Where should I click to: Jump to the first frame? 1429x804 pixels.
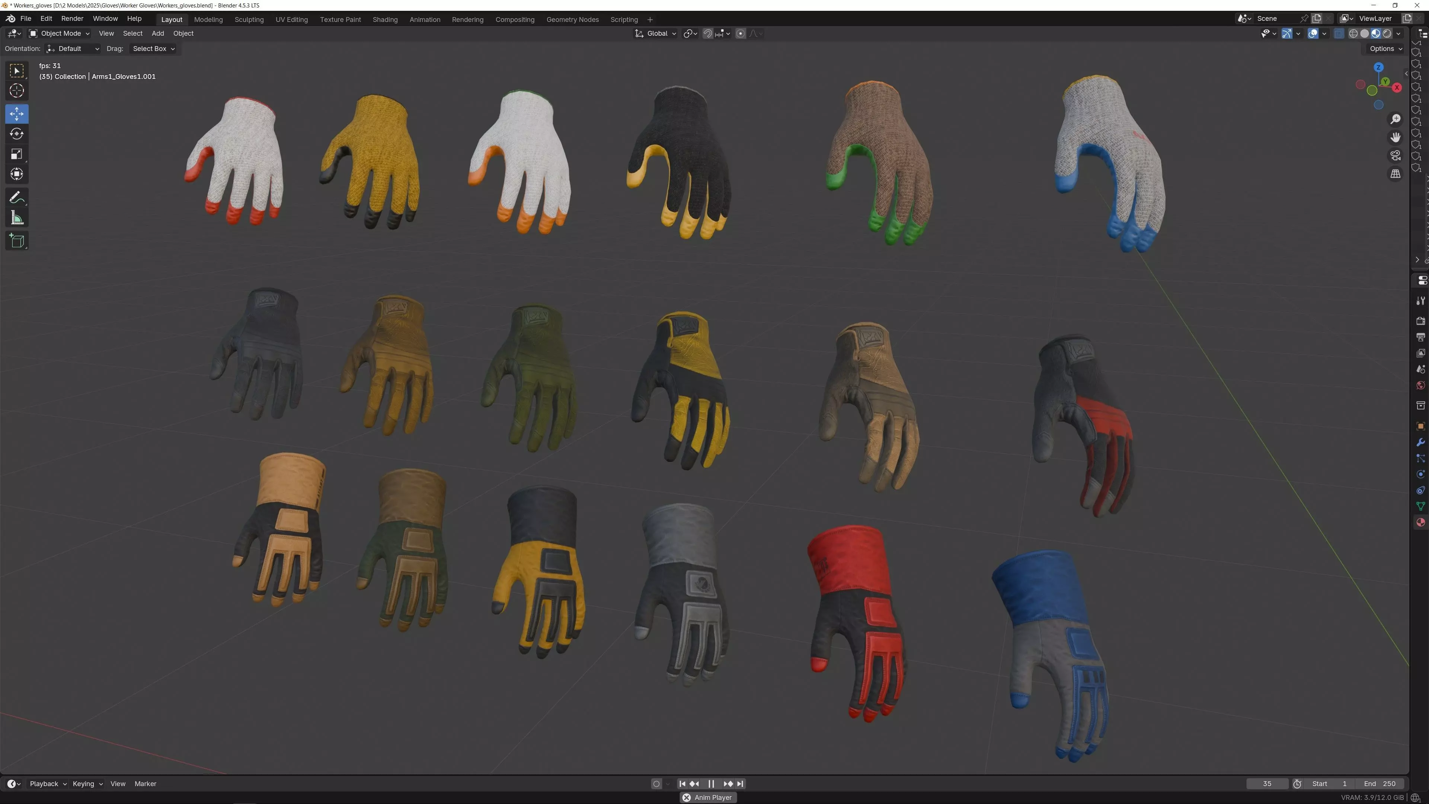(682, 784)
